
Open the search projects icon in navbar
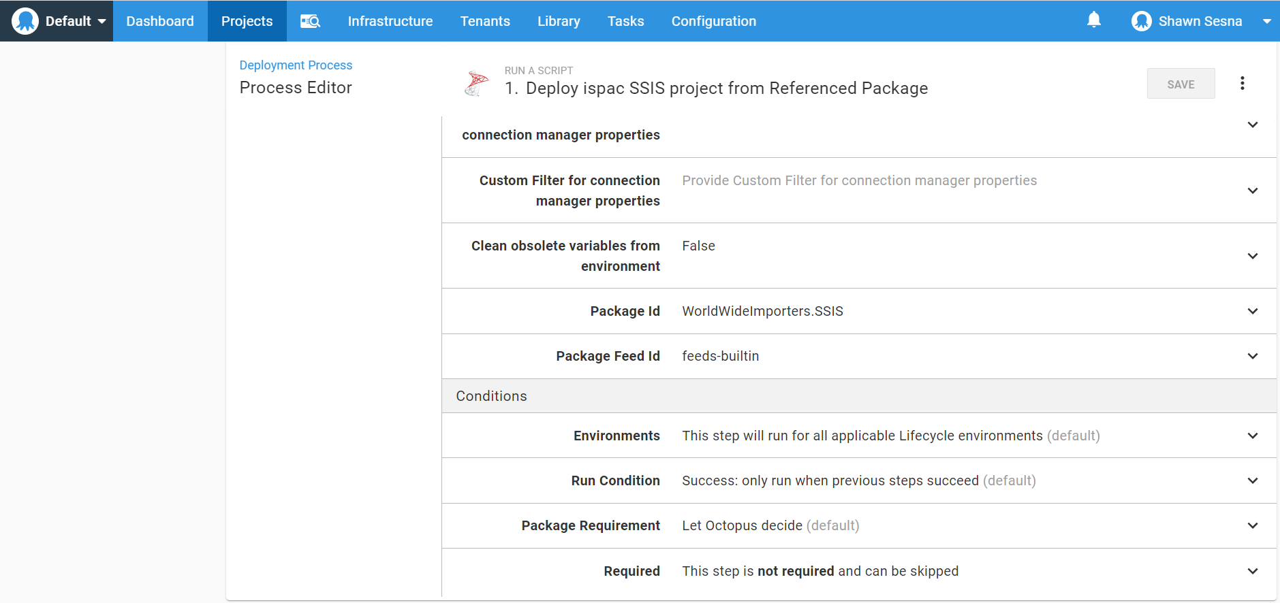tap(310, 21)
